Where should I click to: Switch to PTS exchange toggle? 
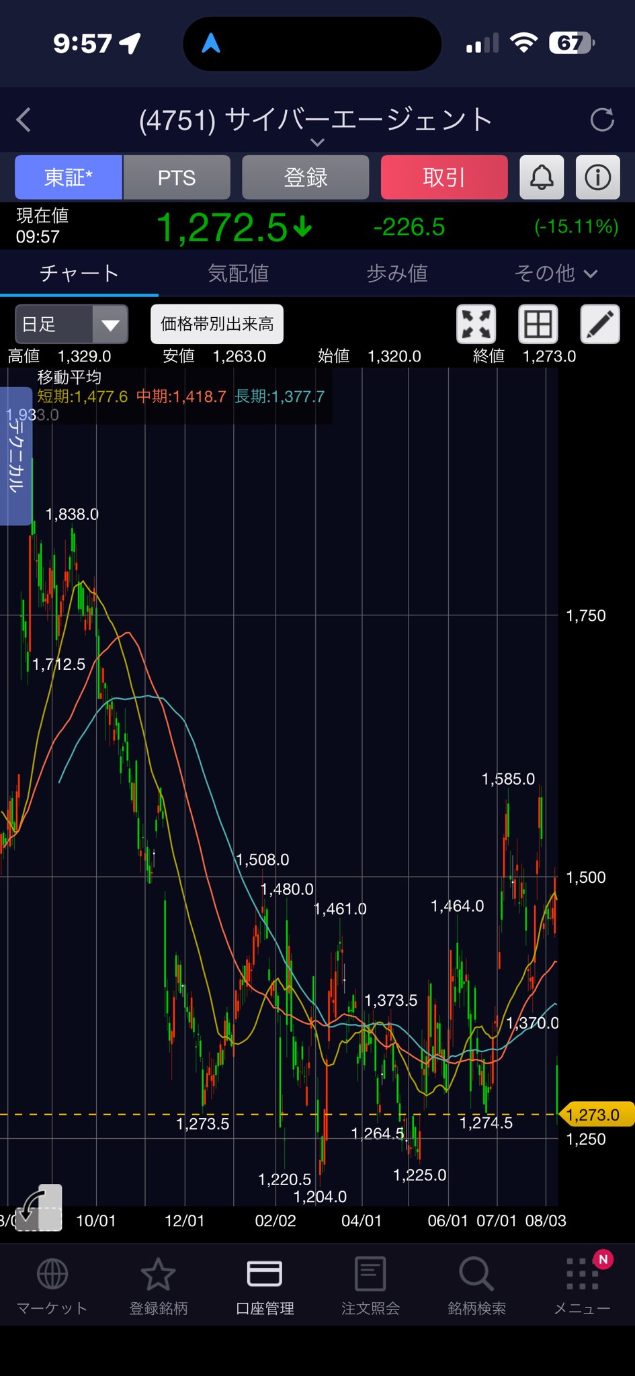pos(177,177)
